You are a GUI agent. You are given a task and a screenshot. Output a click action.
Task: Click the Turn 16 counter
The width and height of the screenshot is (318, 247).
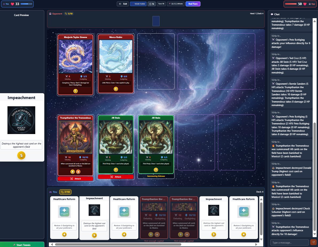[161, 4]
